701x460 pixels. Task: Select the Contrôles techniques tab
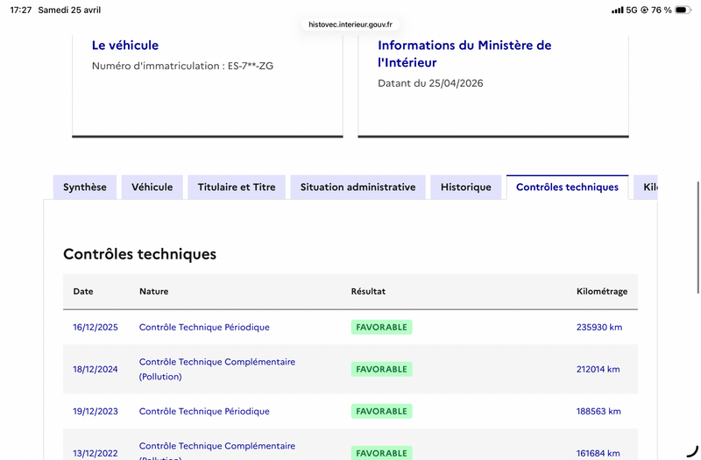click(567, 188)
